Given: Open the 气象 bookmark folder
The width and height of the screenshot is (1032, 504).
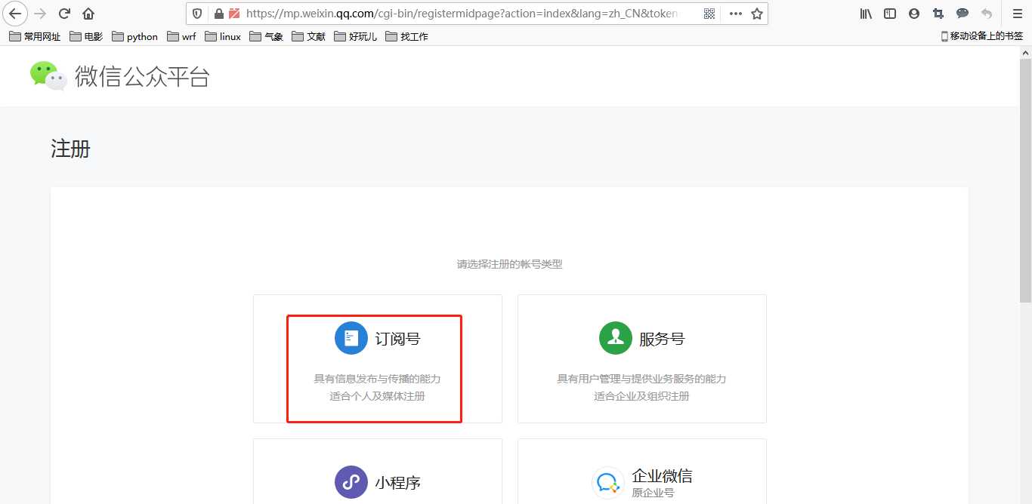Looking at the screenshot, I should coord(266,36).
